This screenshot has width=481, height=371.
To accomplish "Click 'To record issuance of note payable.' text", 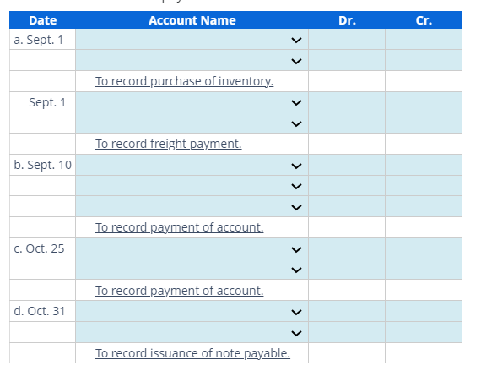I will (x=192, y=353).
